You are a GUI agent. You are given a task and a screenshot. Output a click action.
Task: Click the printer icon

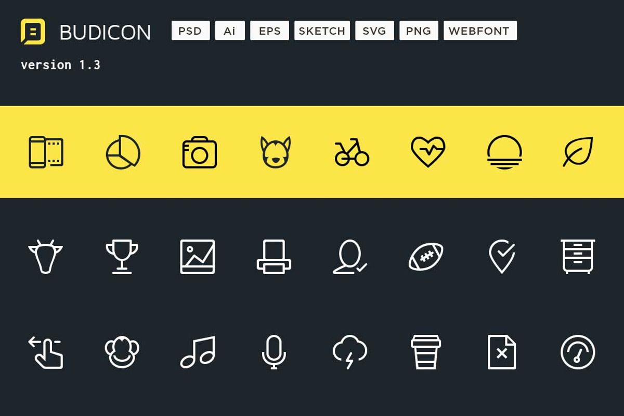[274, 256]
